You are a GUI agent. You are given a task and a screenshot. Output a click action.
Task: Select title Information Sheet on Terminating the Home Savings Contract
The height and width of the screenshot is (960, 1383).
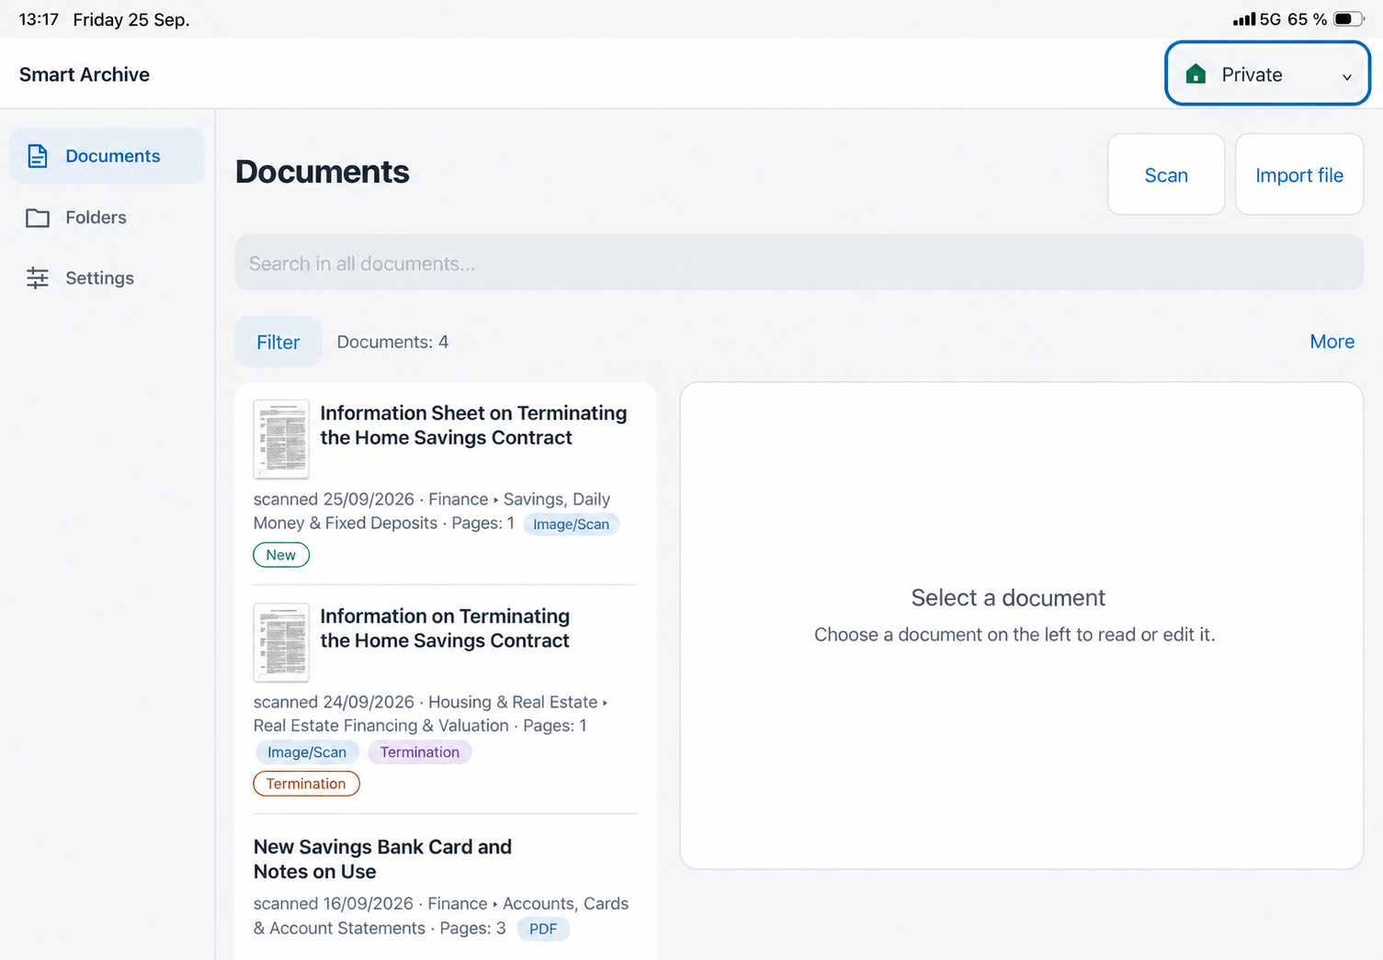click(x=473, y=425)
